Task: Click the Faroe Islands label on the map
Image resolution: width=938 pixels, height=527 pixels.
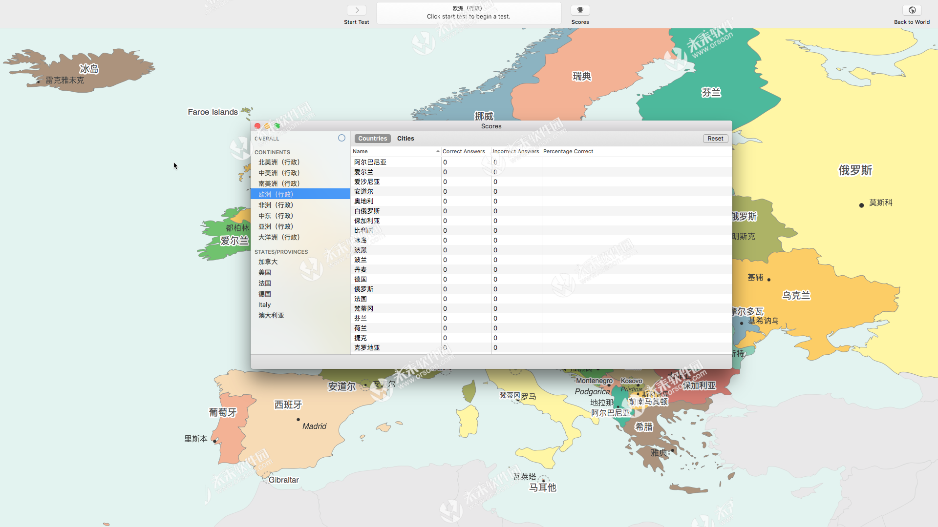Action: coord(213,112)
